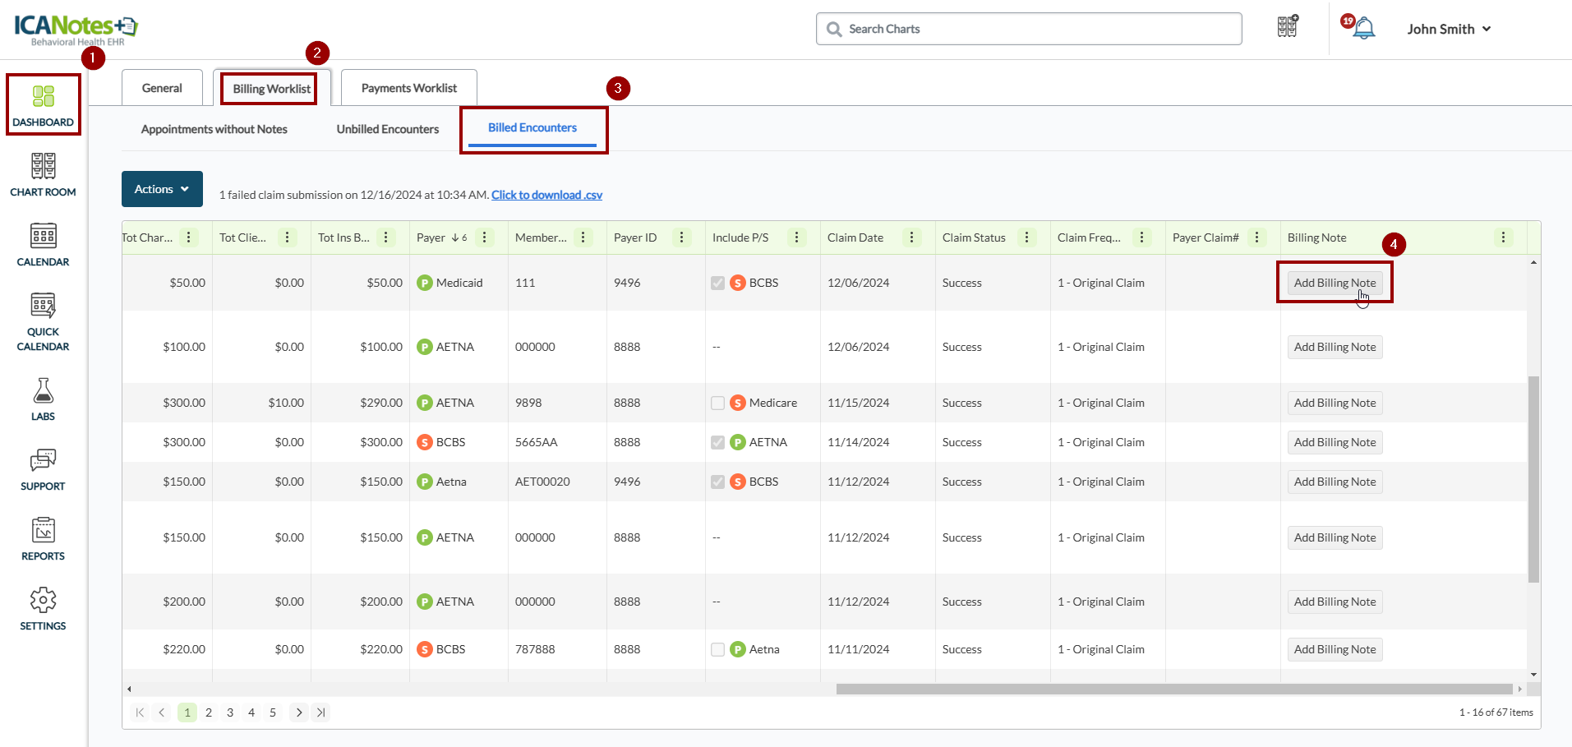The image size is (1572, 747).
Task: Click the notifications bell icon
Action: point(1363,29)
